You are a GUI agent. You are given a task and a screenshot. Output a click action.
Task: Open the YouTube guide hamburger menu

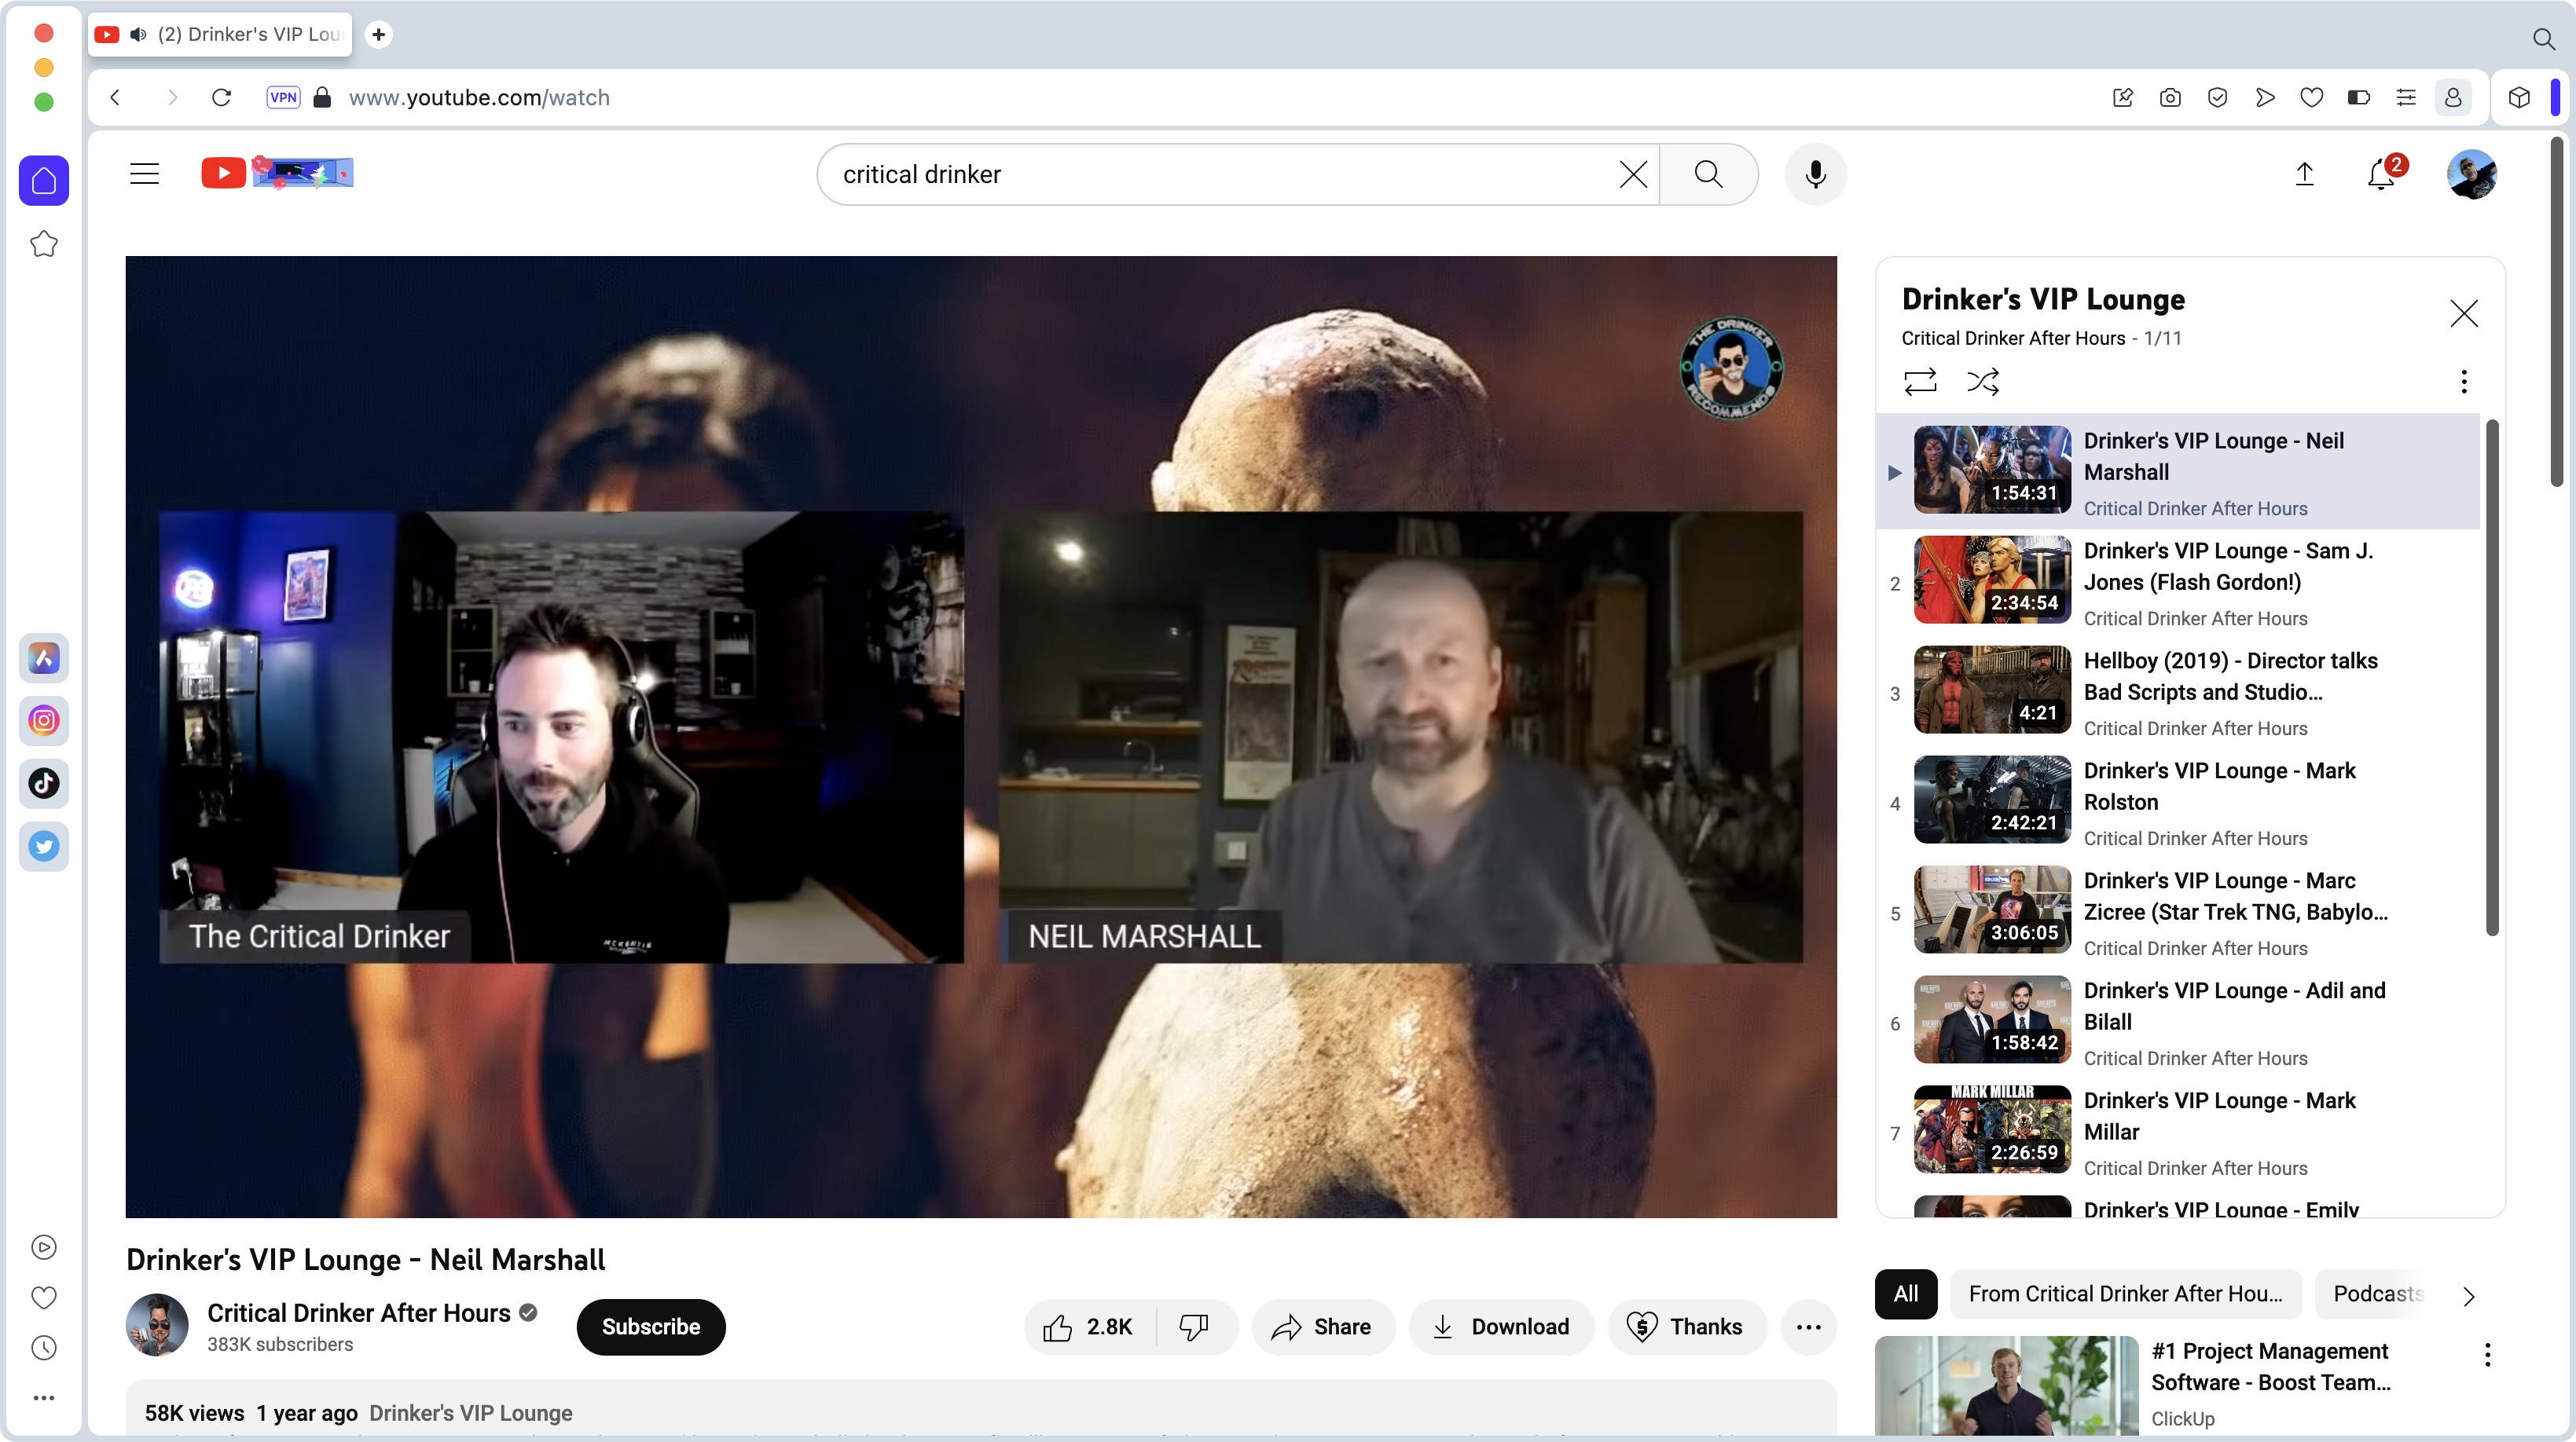[145, 174]
